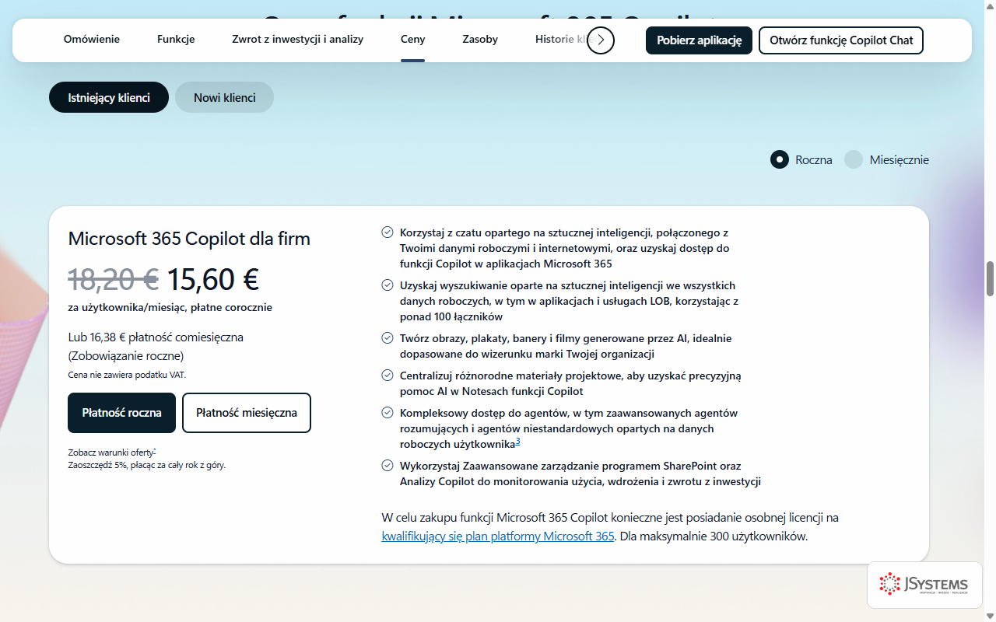Image resolution: width=996 pixels, height=622 pixels.
Task: Click the checkmark icon beside 'Wykorzystaj Zaawansowane zarządzanie'
Action: coord(387,466)
